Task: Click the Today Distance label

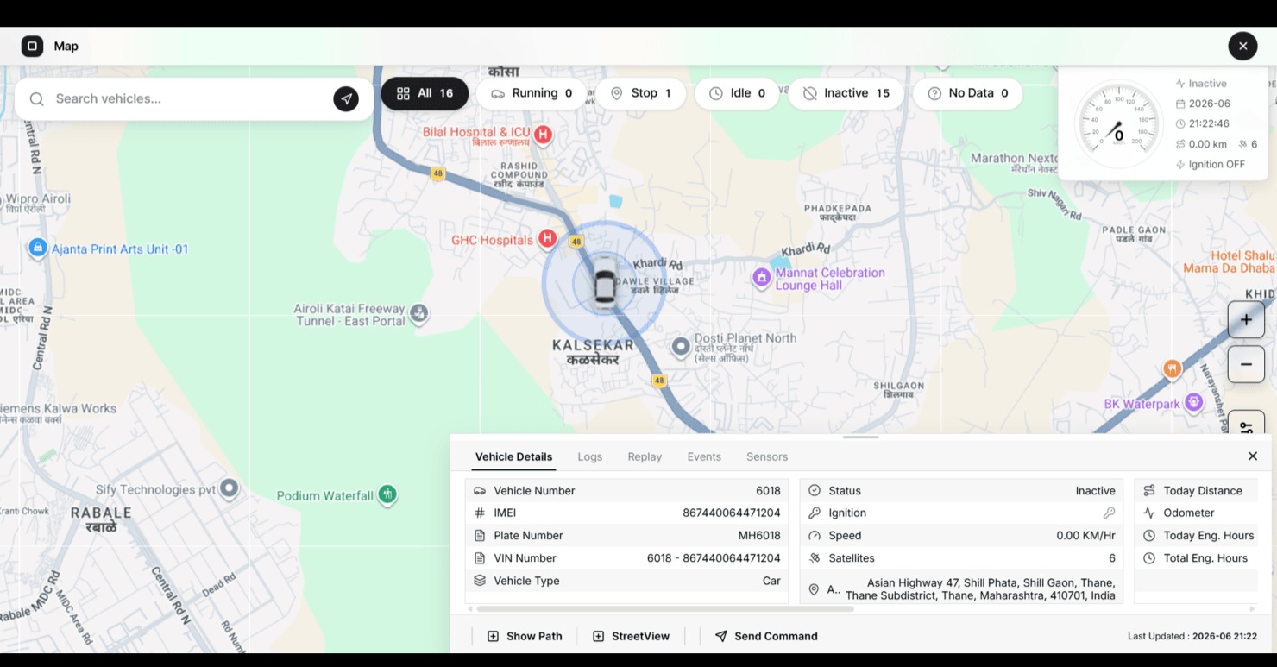Action: 1203,490
